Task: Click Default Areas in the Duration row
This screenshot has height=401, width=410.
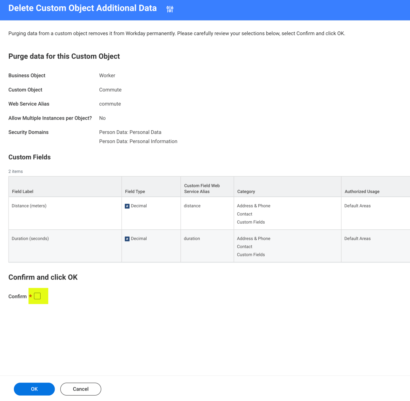Action: pos(357,239)
